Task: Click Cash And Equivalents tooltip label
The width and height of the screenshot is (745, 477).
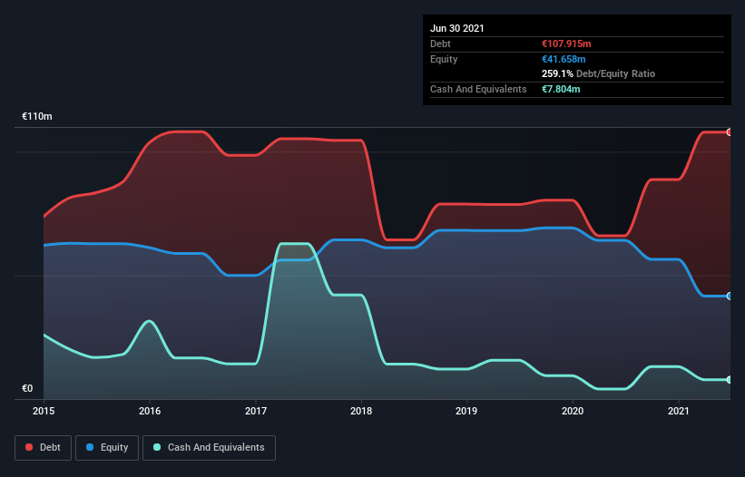Action: point(478,89)
